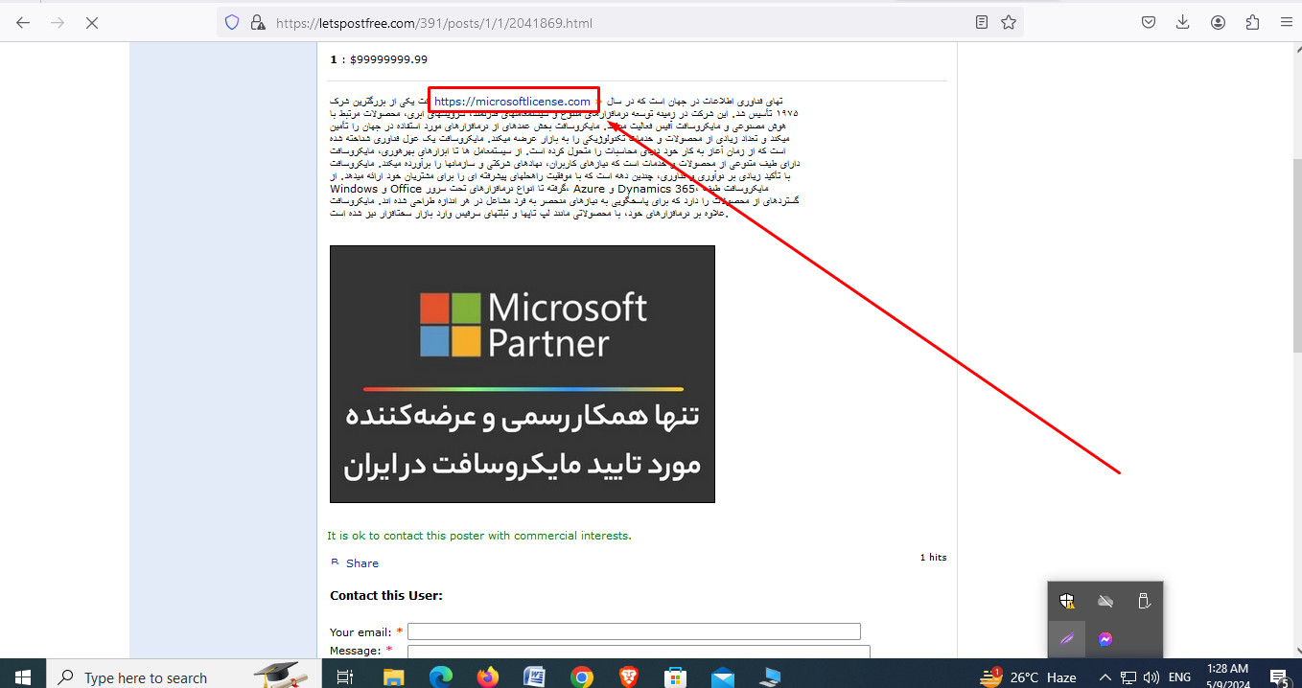Open Microsoft Store from taskbar
Screen dimensions: 1302x688
[x=675, y=677]
